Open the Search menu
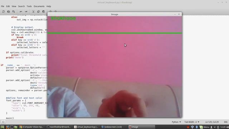 tap(21, 6)
